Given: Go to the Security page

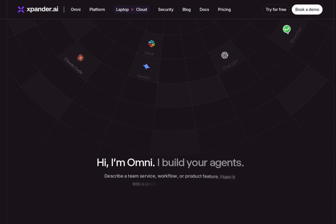Looking at the screenshot, I should [x=166, y=9].
